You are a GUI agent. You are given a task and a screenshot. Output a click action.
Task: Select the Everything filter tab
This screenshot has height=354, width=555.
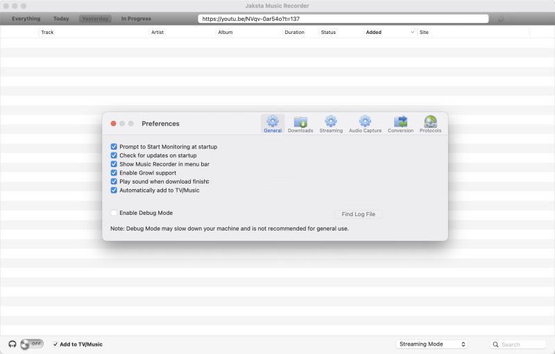point(26,19)
